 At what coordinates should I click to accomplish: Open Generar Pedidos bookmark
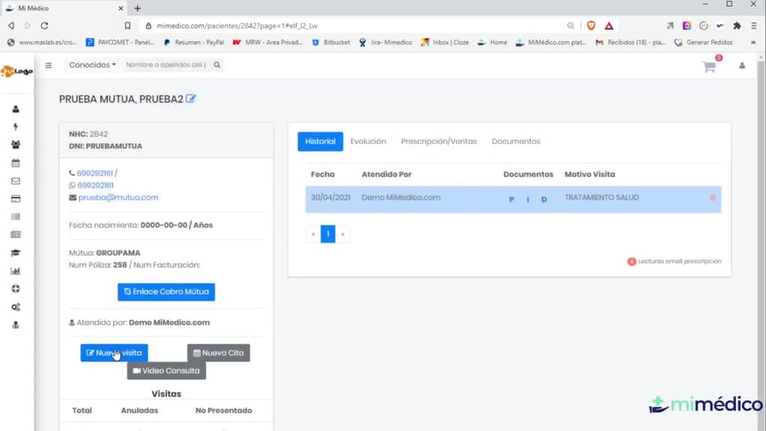(x=703, y=43)
